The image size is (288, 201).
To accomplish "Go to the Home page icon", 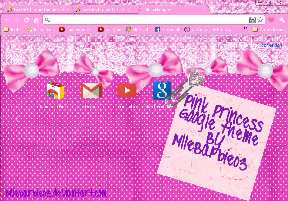I will pyautogui.click(x=37, y=20).
